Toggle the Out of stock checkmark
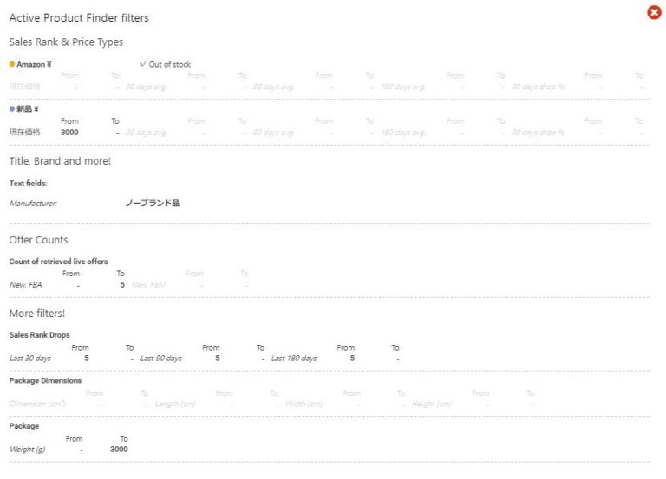666x479 pixels. tap(143, 64)
